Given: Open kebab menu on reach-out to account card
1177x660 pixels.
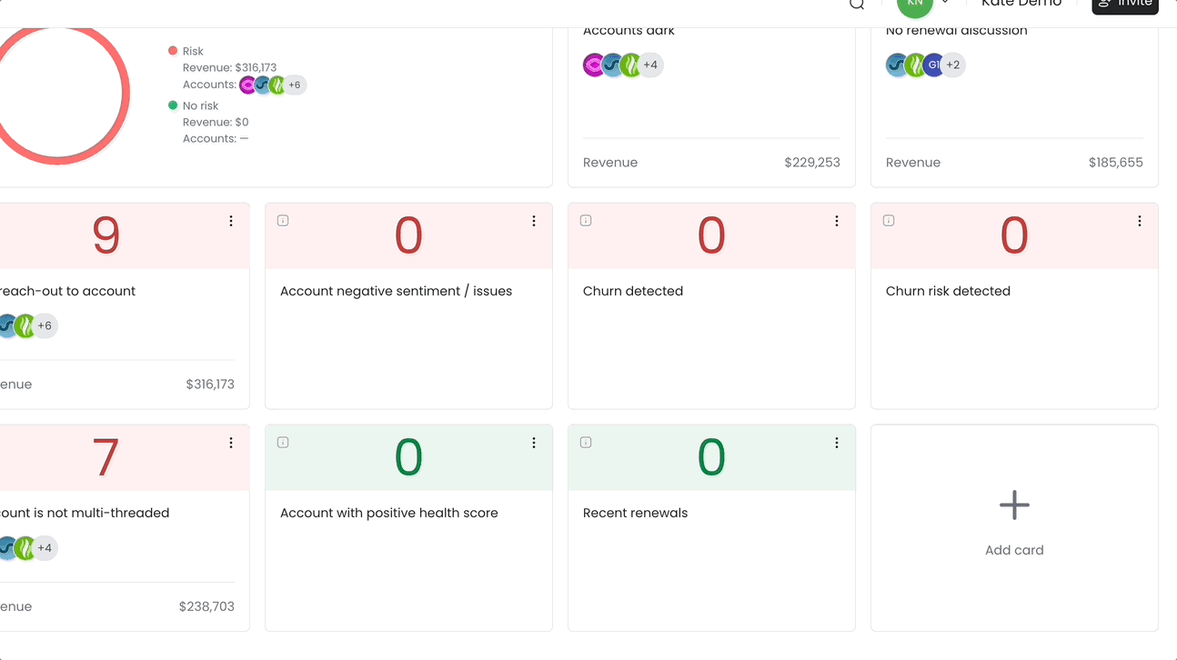Looking at the screenshot, I should coord(231,221).
